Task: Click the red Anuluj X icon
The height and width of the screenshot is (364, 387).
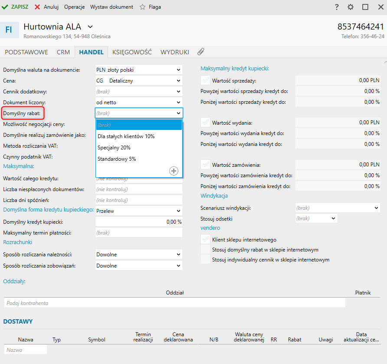Action: point(37,7)
